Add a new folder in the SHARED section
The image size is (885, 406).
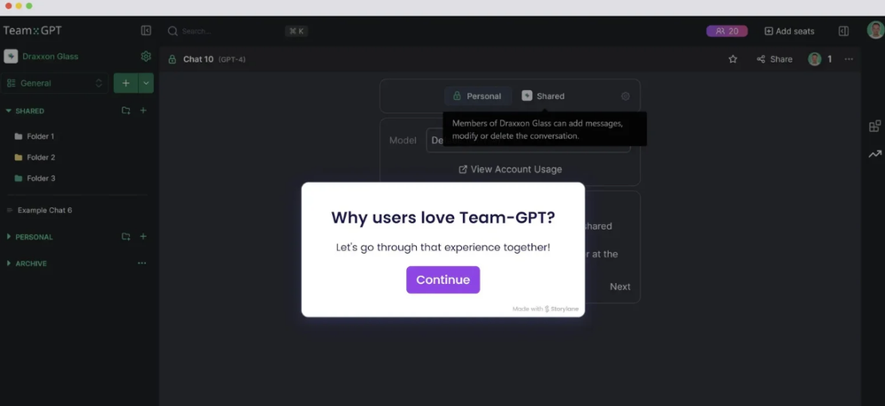126,111
